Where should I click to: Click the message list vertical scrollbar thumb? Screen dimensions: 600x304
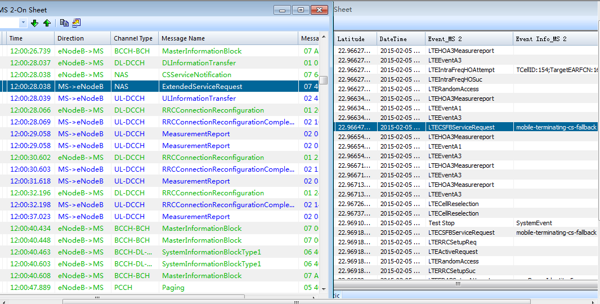pyautogui.click(x=324, y=80)
